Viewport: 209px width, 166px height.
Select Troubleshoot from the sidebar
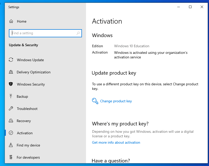point(45,109)
